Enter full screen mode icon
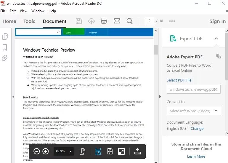Screen dimensions: 228x163 tap(121, 151)
